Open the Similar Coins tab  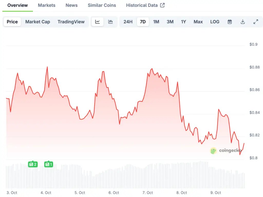(x=102, y=5)
